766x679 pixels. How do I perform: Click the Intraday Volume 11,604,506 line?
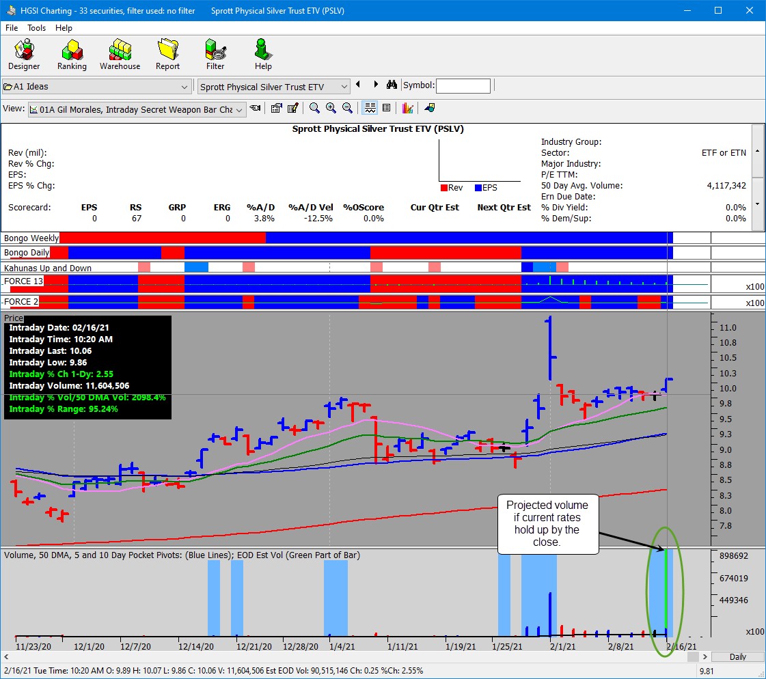pyautogui.click(x=70, y=386)
